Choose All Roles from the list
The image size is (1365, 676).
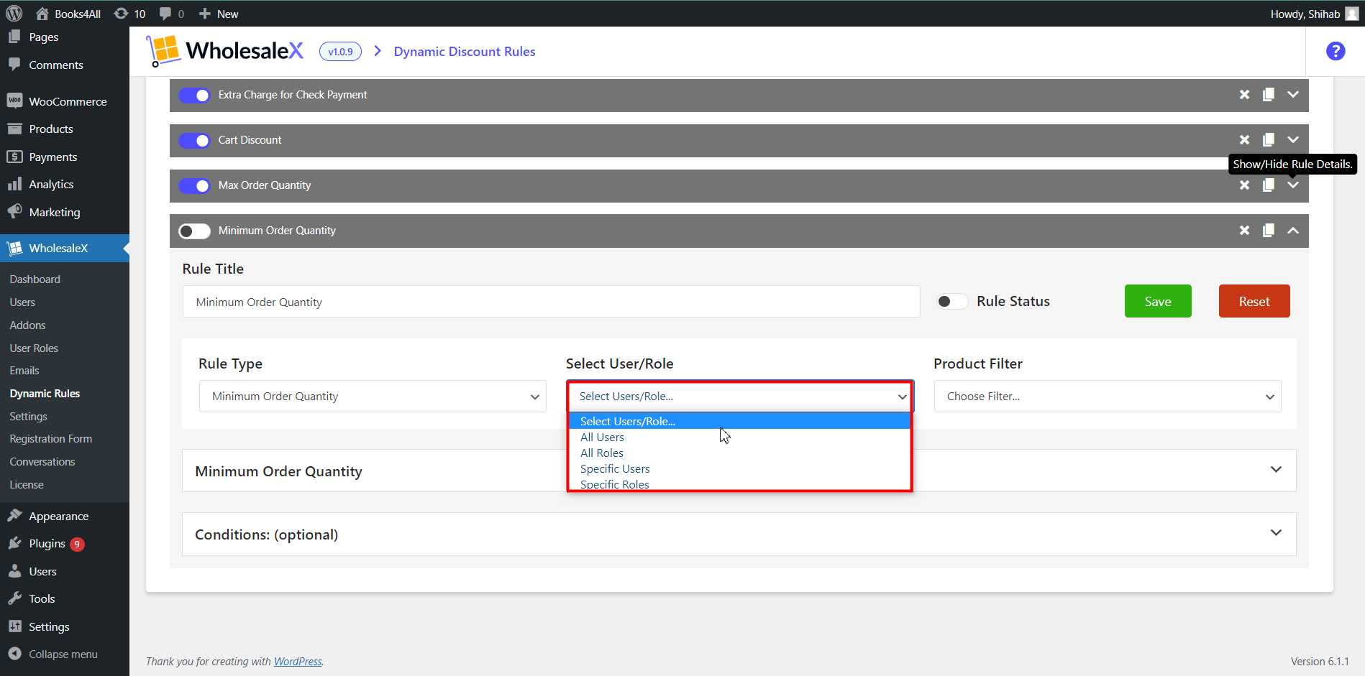[x=739, y=453]
